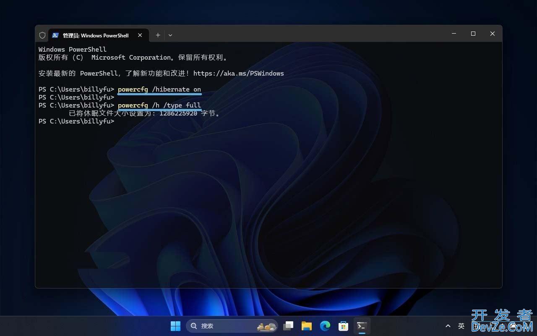Open File Explorer from the taskbar

pyautogui.click(x=307, y=326)
